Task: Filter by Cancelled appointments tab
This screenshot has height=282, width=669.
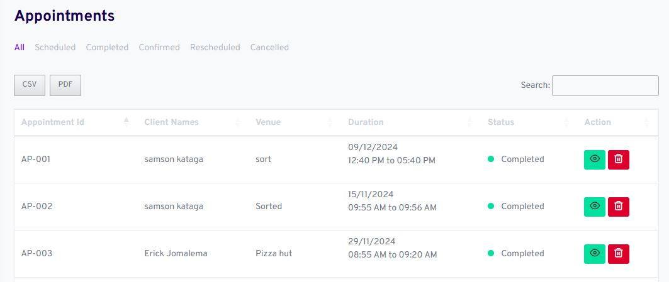Action: tap(269, 48)
